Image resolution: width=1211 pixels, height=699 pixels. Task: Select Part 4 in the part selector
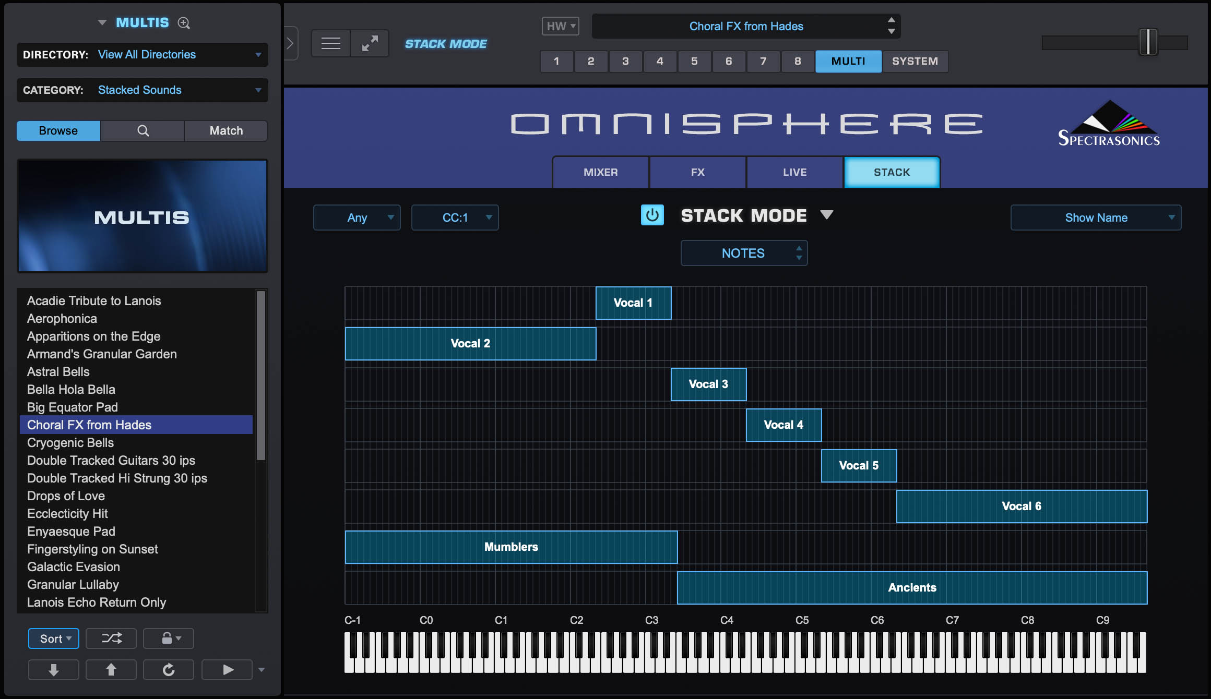coord(660,61)
